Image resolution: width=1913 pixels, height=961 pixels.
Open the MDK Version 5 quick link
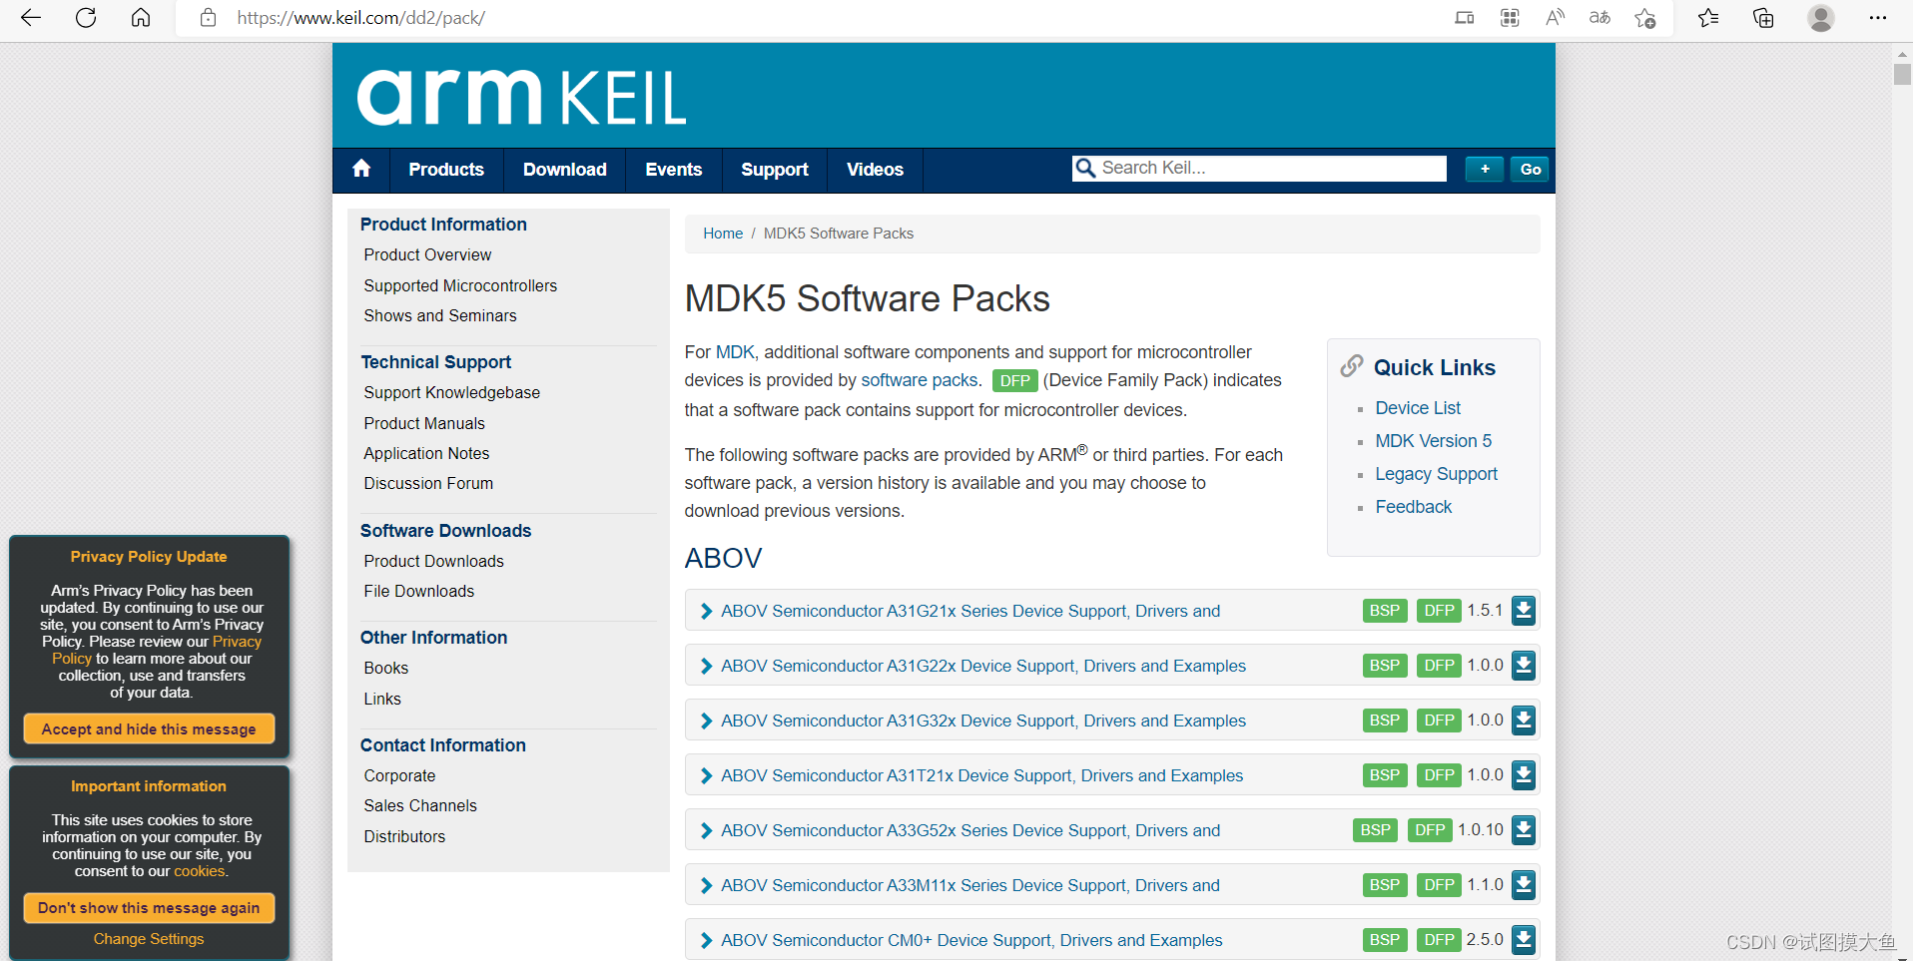pos(1434,441)
